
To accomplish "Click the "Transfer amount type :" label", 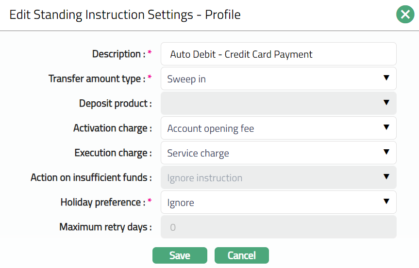I will (97, 79).
